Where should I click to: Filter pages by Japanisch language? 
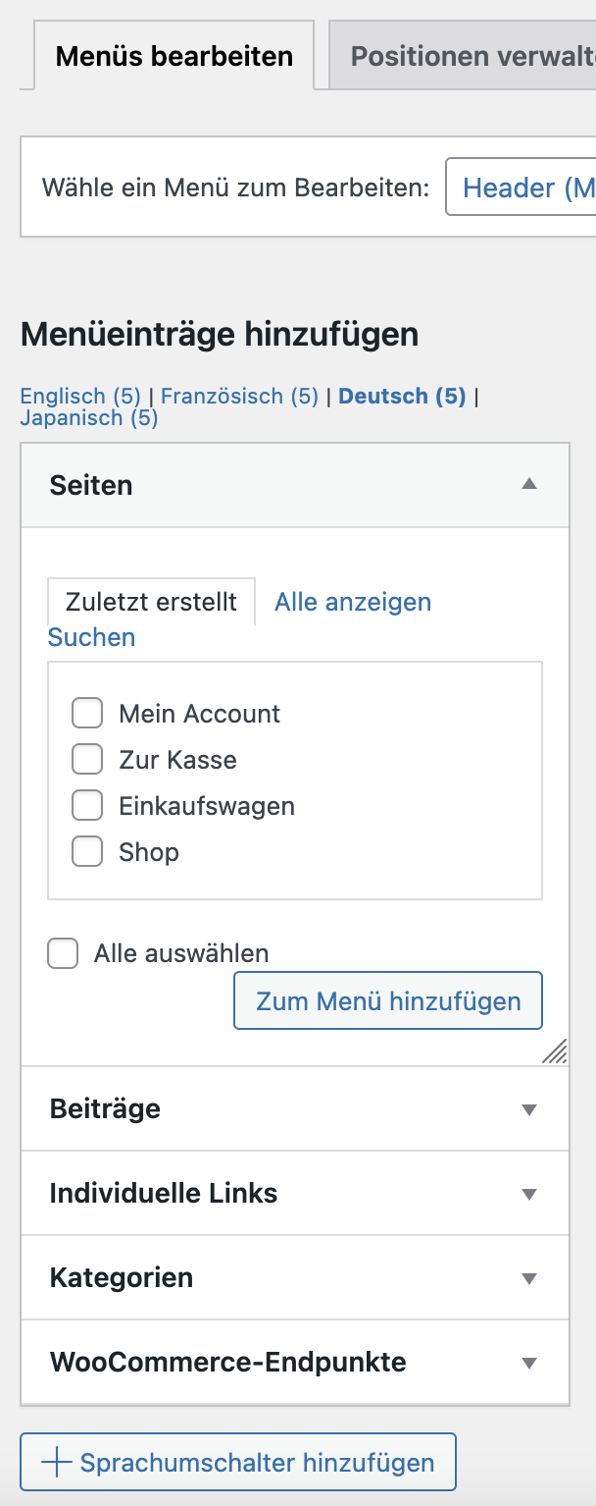pyautogui.click(x=88, y=418)
